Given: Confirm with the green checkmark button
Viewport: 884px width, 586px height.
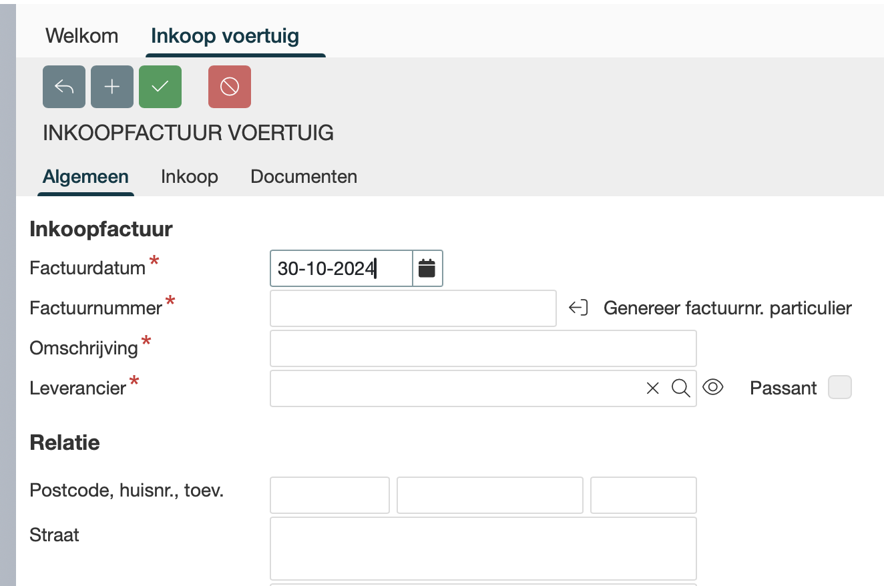Looking at the screenshot, I should (x=160, y=87).
